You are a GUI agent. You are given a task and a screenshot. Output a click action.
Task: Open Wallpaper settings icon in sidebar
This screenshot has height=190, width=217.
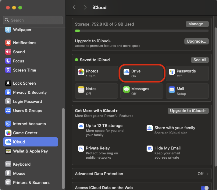tap(8, 30)
